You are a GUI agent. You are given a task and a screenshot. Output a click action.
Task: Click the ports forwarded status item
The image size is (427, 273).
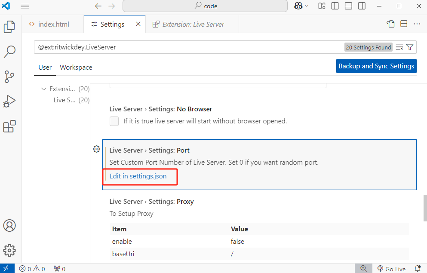[x=60, y=269]
